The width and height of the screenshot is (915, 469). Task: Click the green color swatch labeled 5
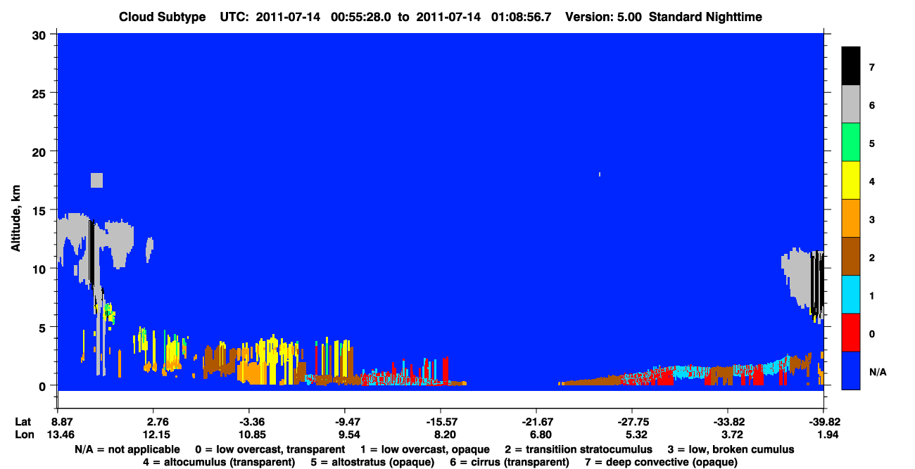click(x=851, y=142)
